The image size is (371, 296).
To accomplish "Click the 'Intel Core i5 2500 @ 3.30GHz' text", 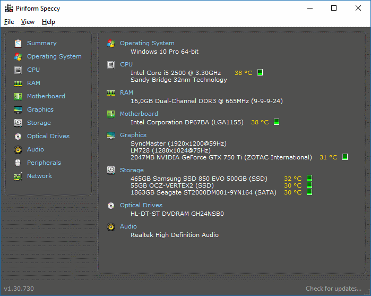I will pyautogui.click(x=176, y=73).
